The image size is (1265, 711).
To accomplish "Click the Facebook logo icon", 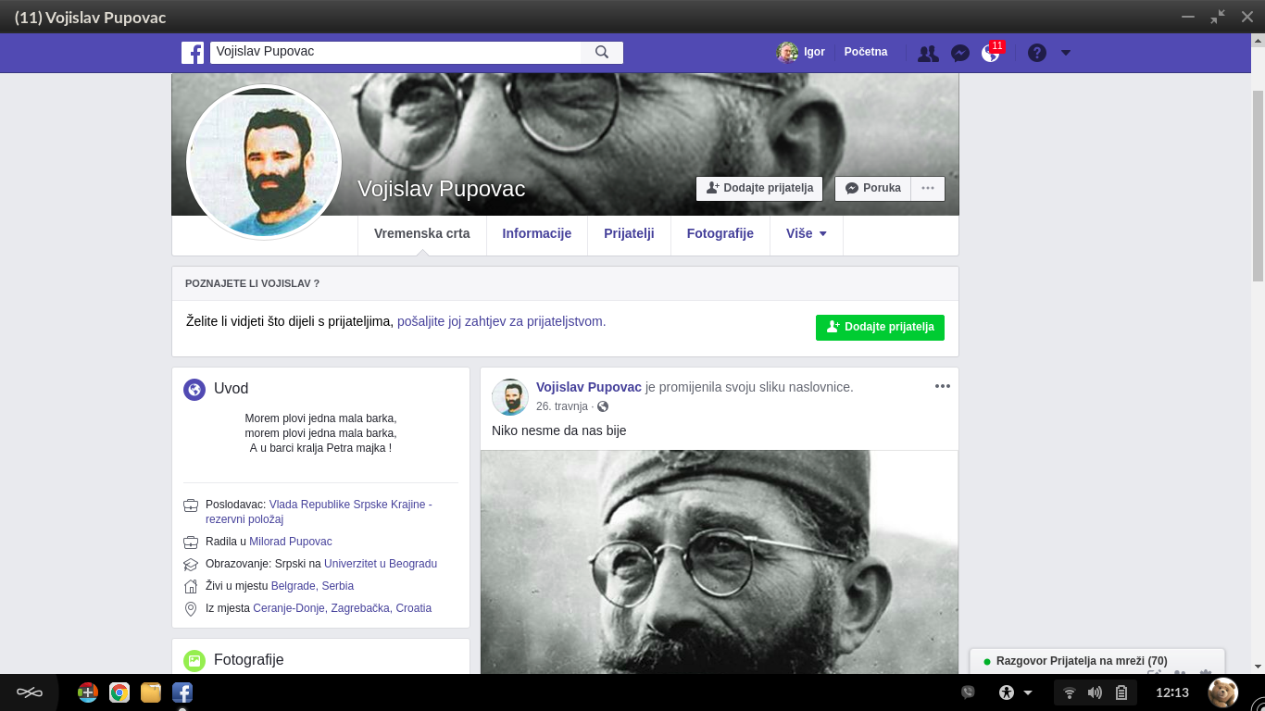I will pos(193,53).
